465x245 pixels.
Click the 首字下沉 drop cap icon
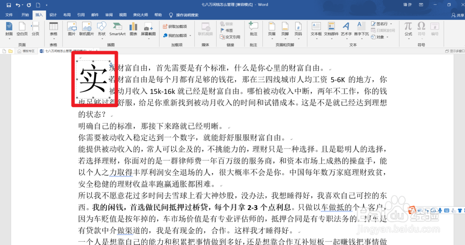click(361, 30)
